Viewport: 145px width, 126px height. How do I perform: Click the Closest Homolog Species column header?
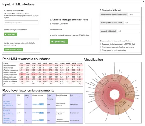tap(61, 96)
